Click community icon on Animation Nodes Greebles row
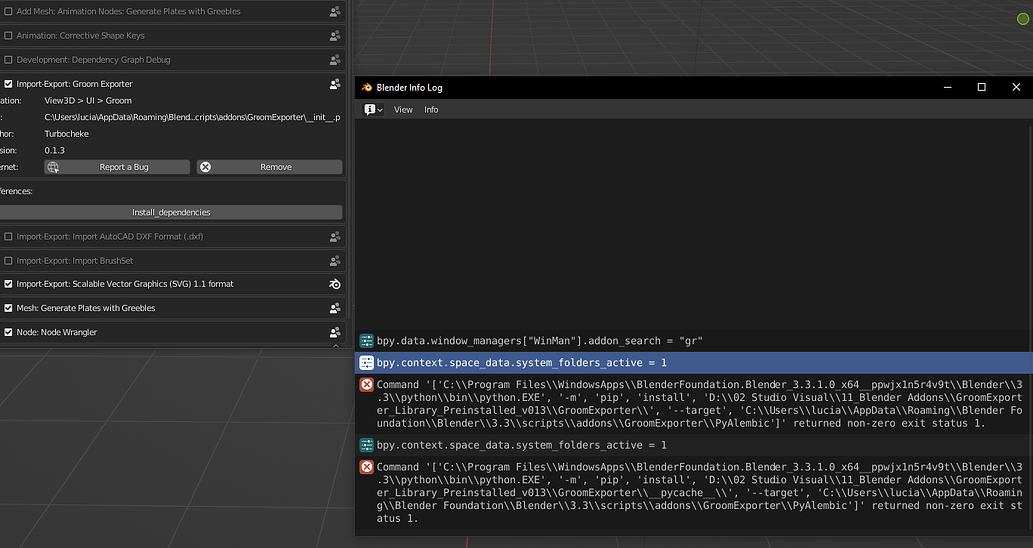 [335, 11]
